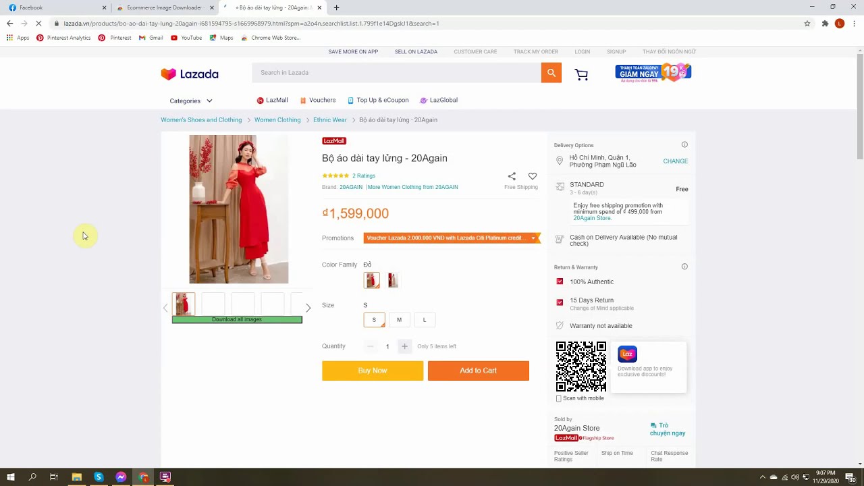Stop page loading button in Chrome
The image size is (864, 486).
(38, 24)
